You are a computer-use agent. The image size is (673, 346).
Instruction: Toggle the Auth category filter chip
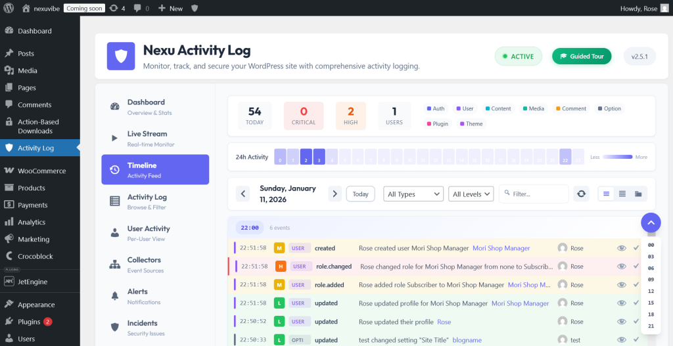click(x=436, y=108)
